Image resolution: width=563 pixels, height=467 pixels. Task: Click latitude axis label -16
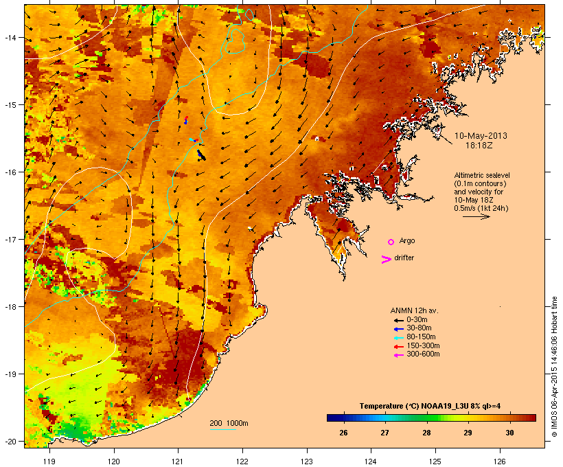coord(10,172)
